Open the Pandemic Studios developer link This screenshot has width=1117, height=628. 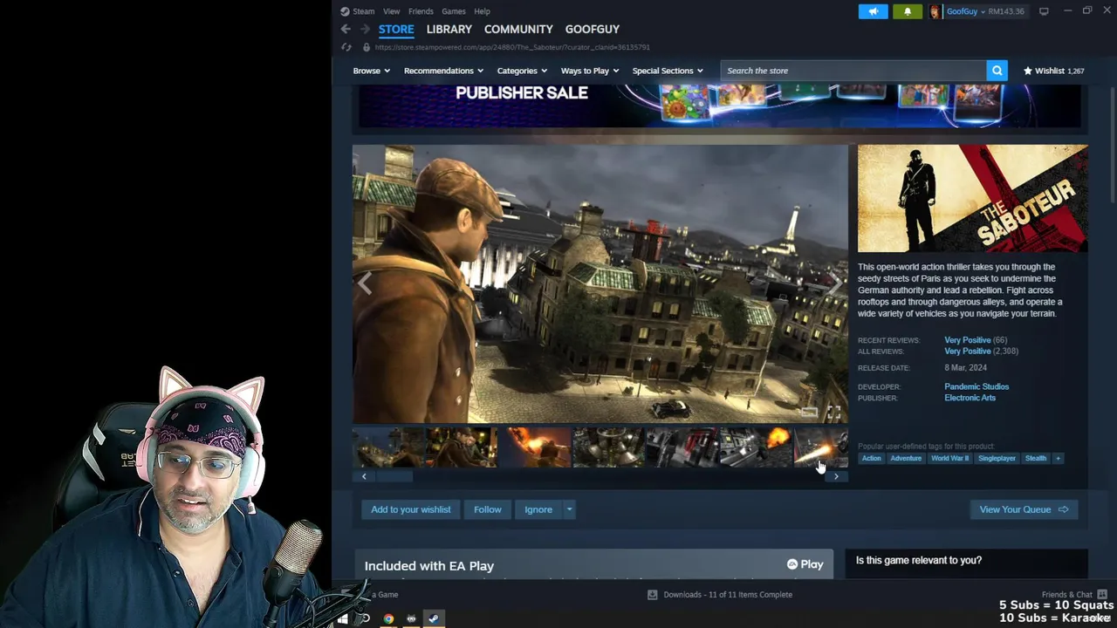(977, 386)
